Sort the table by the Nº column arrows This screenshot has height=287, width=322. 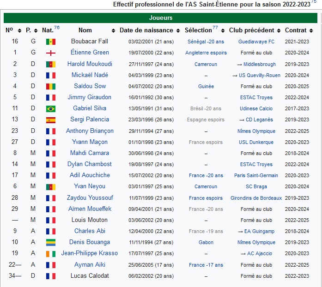[x=19, y=30]
